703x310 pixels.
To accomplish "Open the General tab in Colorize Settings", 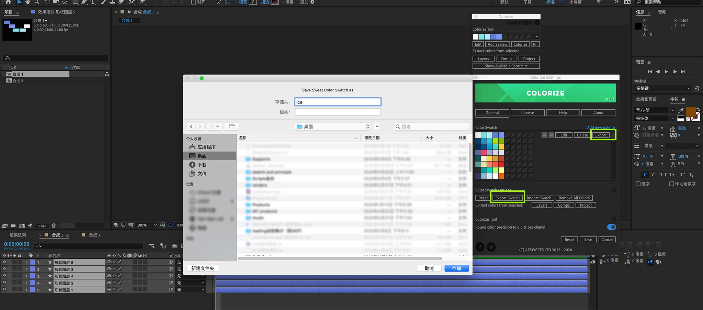I will pyautogui.click(x=492, y=113).
